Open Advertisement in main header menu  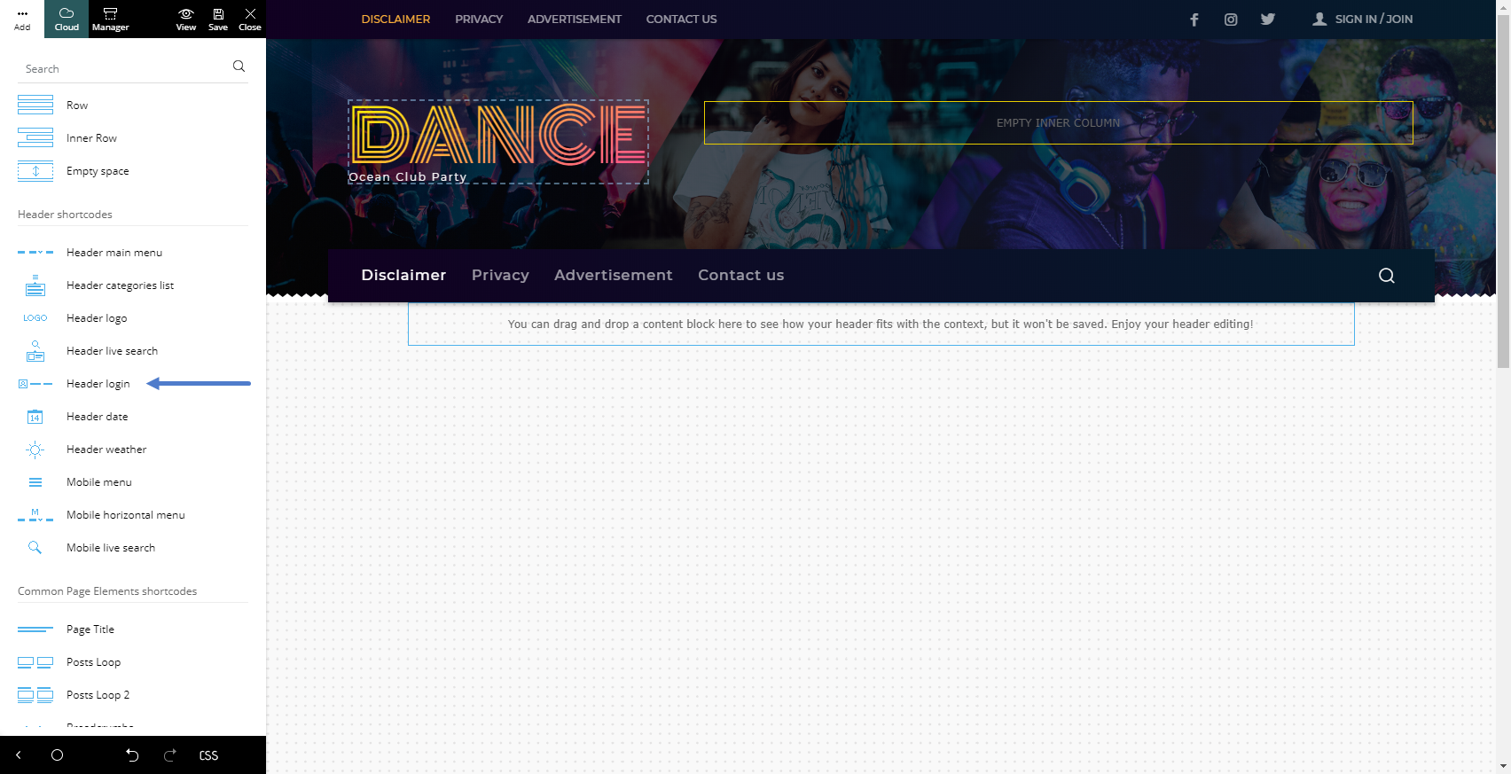coord(614,275)
